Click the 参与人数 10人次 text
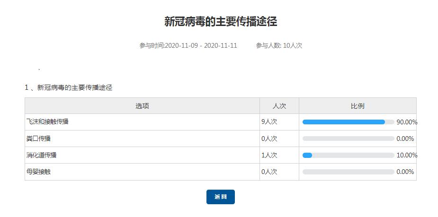The height and width of the screenshot is (217, 438). [279, 46]
